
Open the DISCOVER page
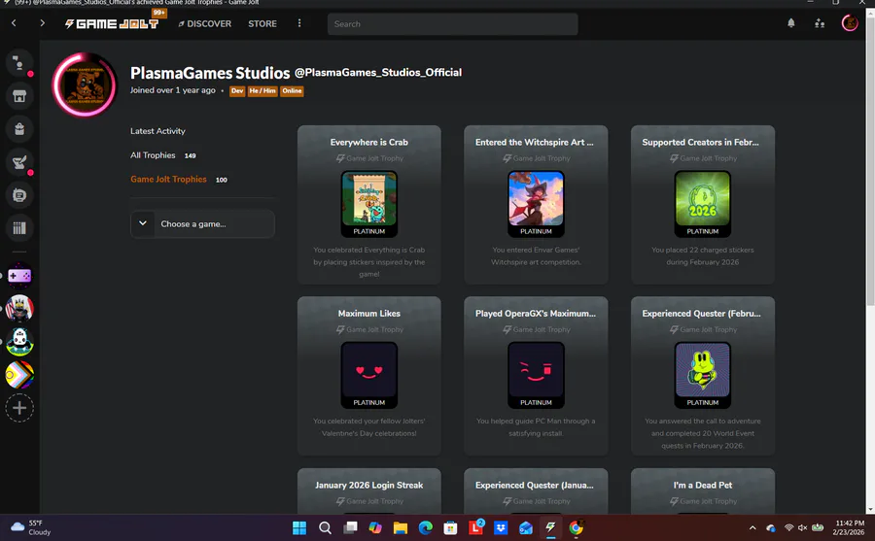[x=204, y=24]
